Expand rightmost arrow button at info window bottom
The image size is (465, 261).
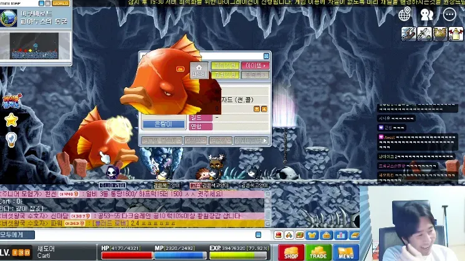(251, 140)
